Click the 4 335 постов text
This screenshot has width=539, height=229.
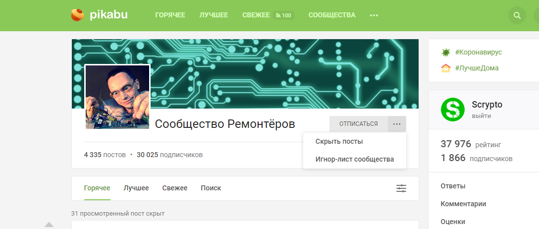coord(105,155)
